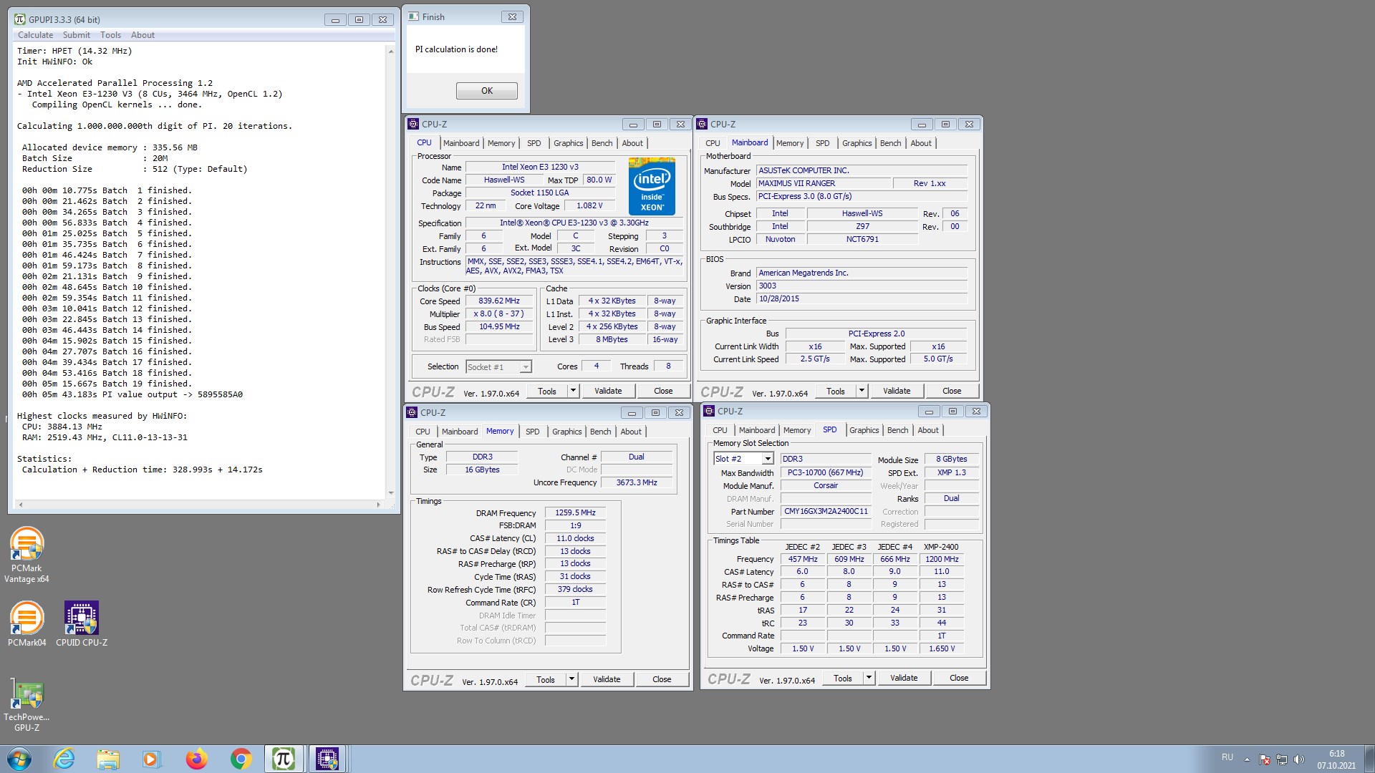
Task: Click GPUPI window title icon
Action: coord(20,19)
